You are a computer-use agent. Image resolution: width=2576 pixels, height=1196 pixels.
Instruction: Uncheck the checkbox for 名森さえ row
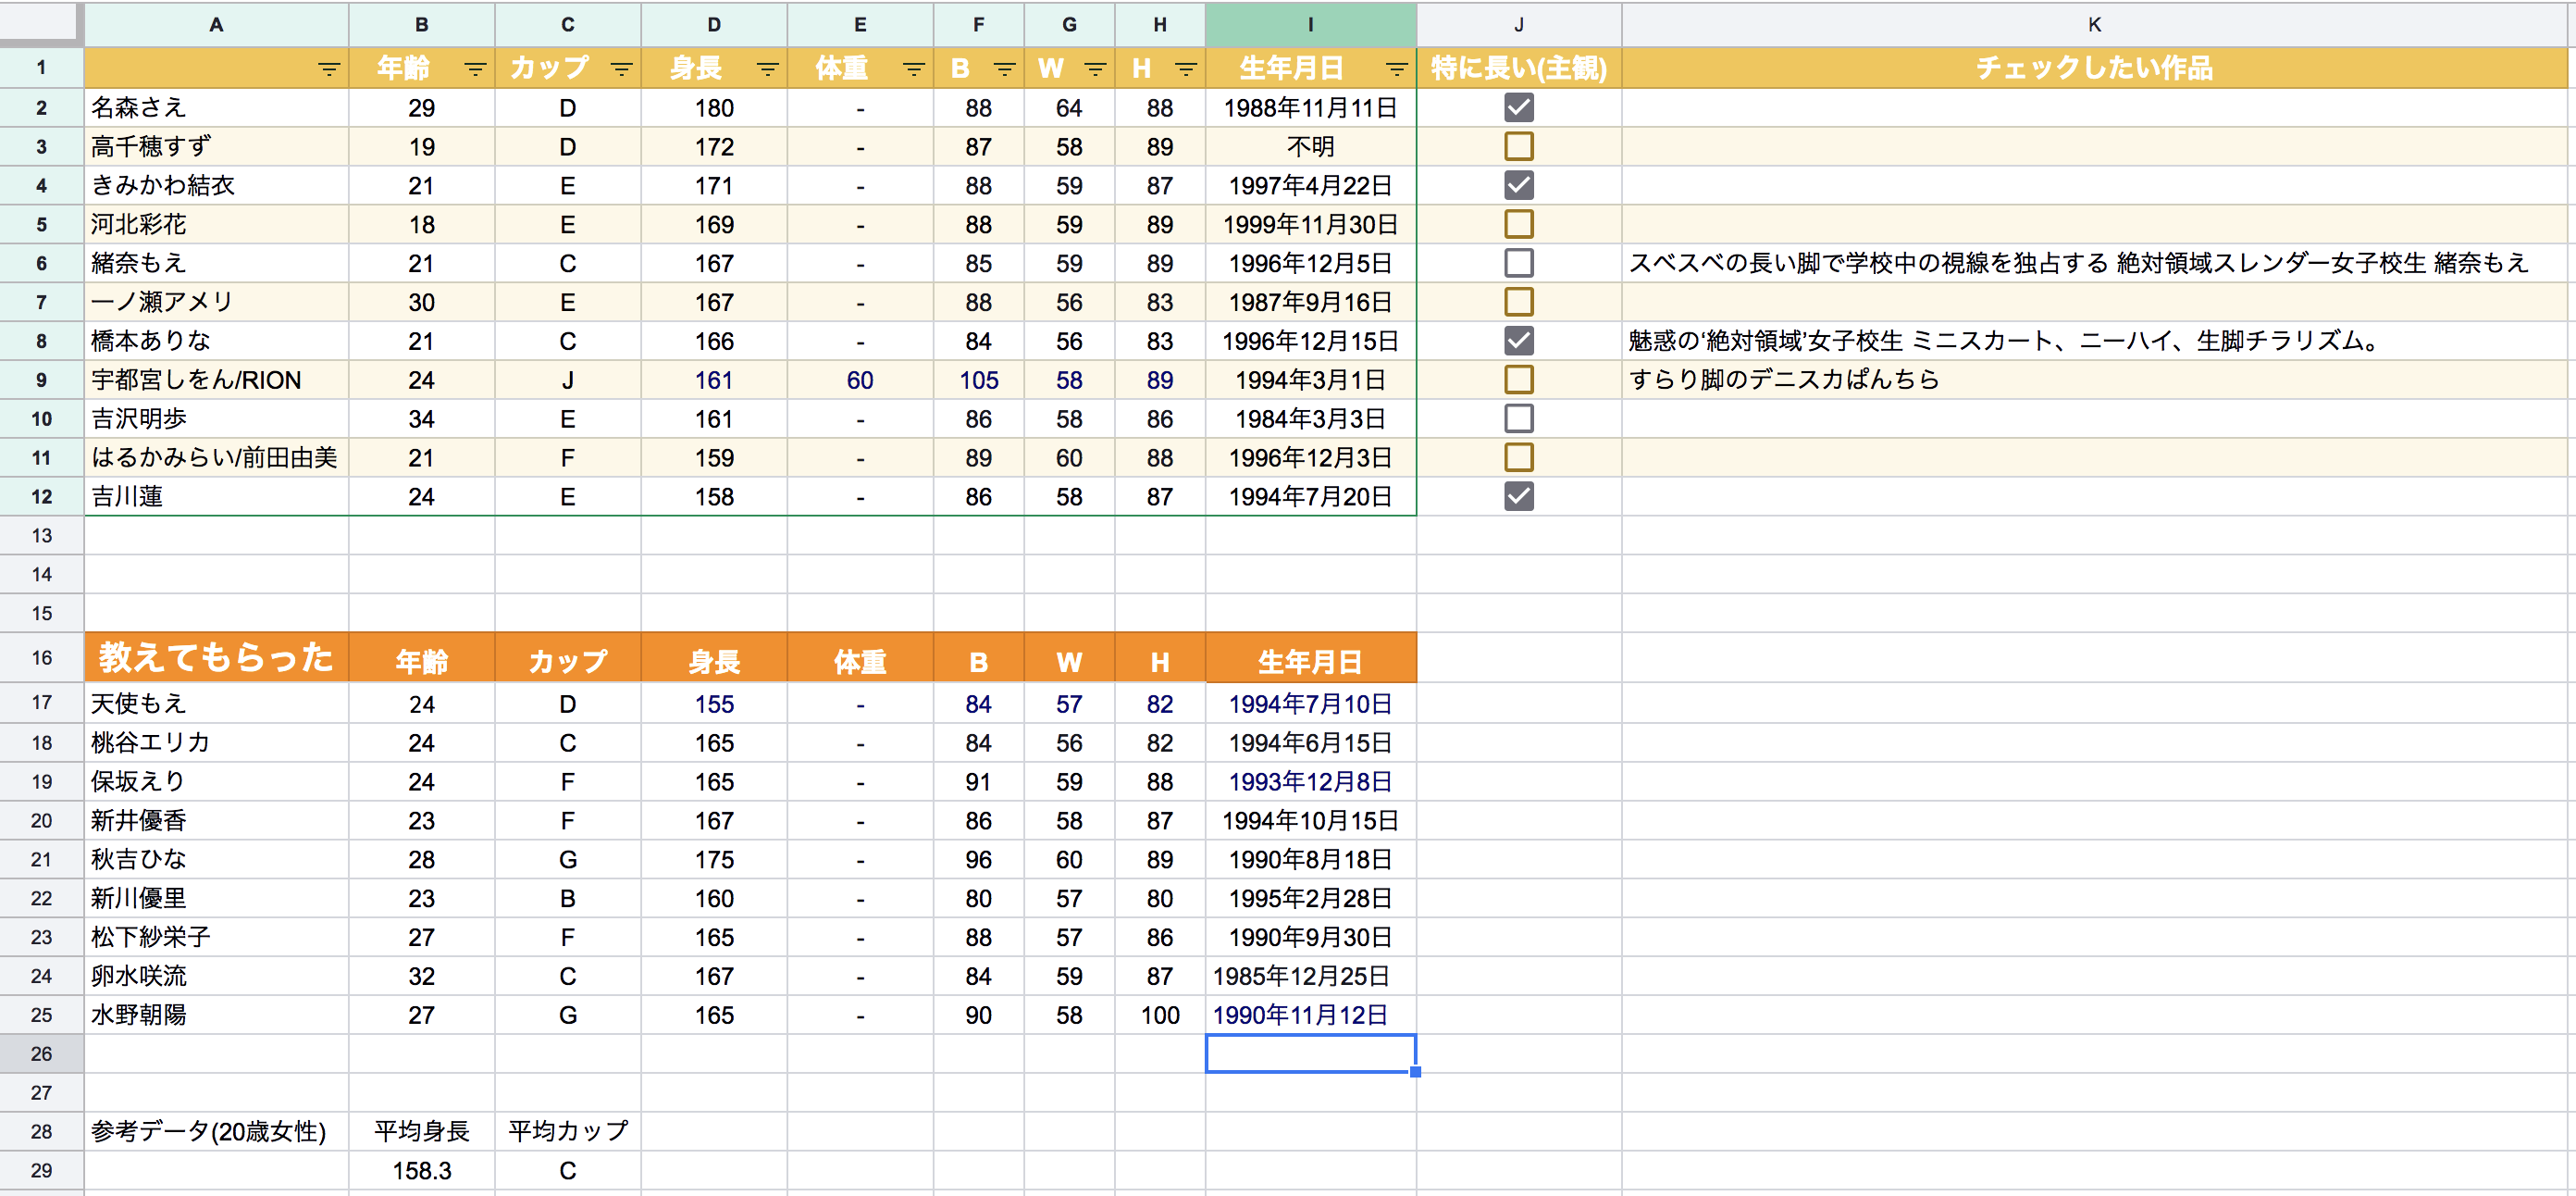pyautogui.click(x=1518, y=107)
